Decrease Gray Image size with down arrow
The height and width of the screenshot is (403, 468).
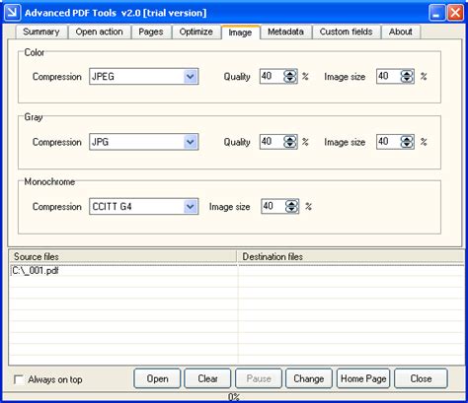407,145
